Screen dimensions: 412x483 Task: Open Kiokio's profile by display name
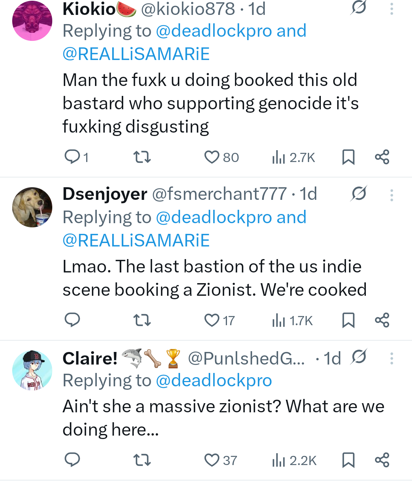point(89,9)
